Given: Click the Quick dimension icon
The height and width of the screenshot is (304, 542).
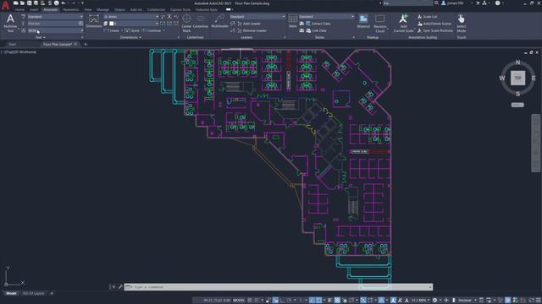Looking at the screenshot, I should coord(127,30).
